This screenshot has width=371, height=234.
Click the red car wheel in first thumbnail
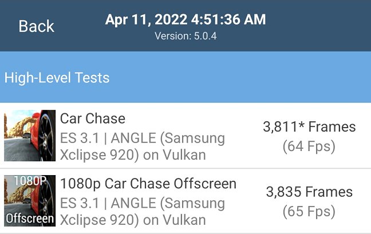point(46,136)
